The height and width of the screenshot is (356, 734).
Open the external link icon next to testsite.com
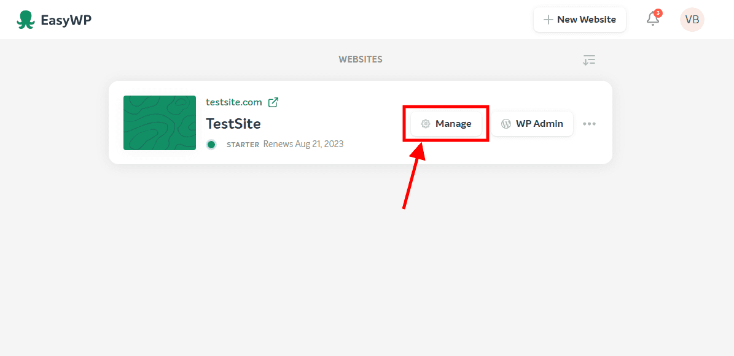pyautogui.click(x=273, y=102)
